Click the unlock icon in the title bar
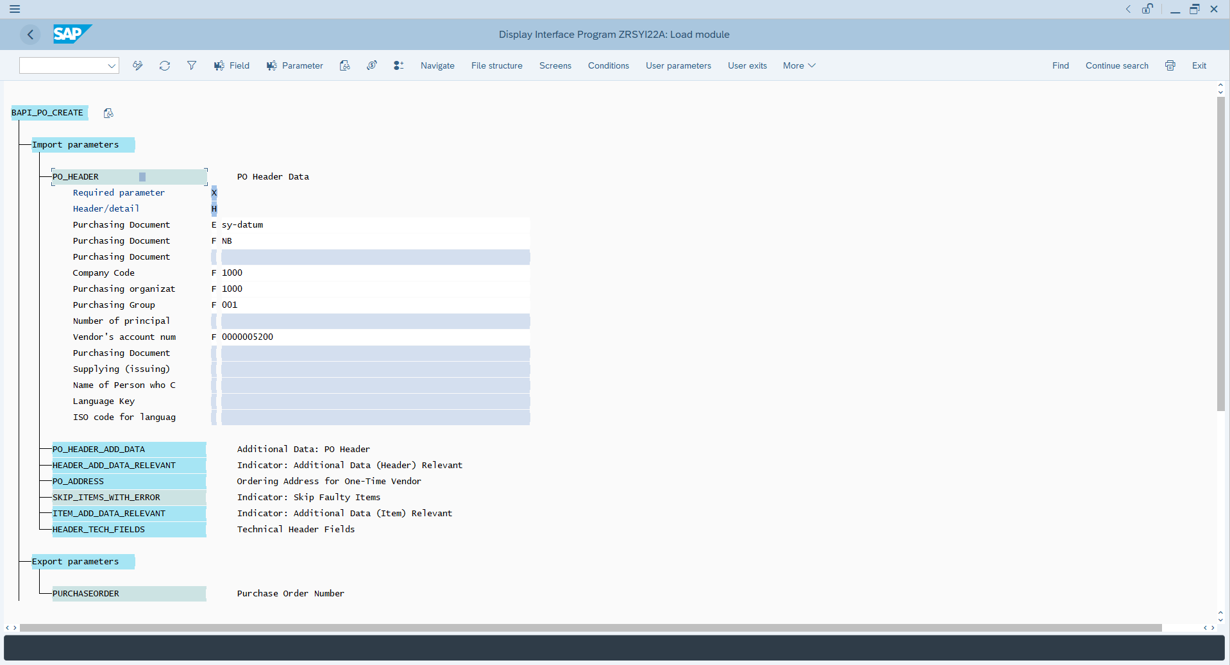The width and height of the screenshot is (1230, 665). coord(1148,9)
